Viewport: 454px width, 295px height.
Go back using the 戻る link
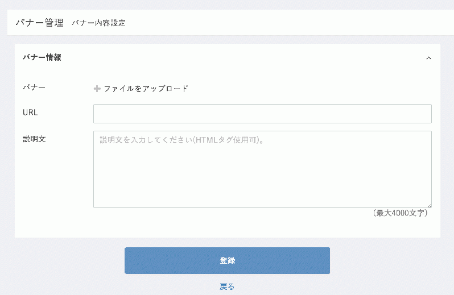pyautogui.click(x=227, y=286)
